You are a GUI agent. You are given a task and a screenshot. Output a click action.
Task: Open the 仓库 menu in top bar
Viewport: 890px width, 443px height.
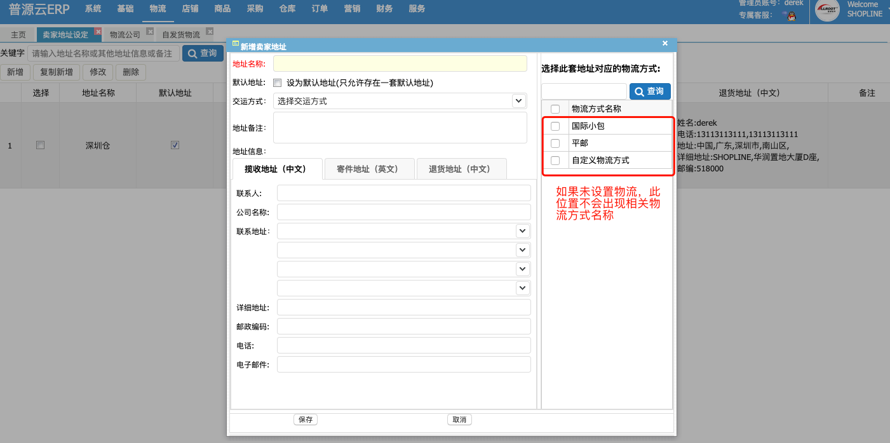tap(287, 9)
